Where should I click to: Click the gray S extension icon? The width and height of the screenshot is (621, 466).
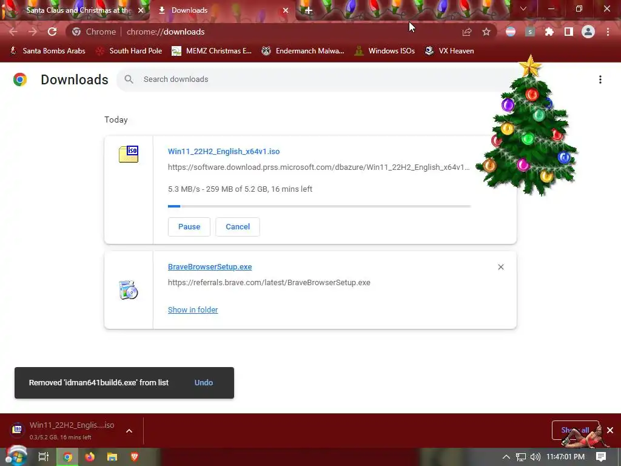click(x=530, y=32)
